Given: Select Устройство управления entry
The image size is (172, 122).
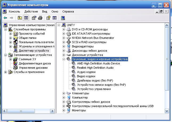Looking at the screenshot, I should point(94,89).
